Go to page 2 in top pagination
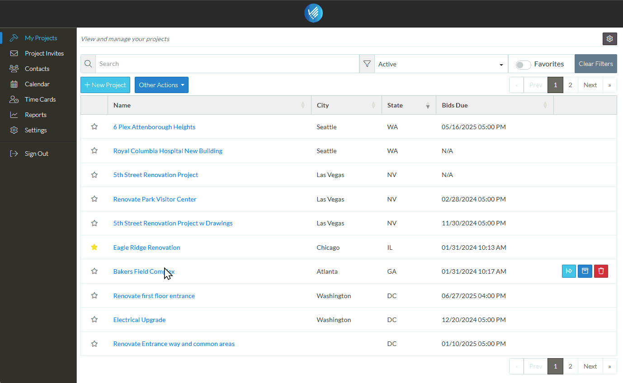 point(570,85)
